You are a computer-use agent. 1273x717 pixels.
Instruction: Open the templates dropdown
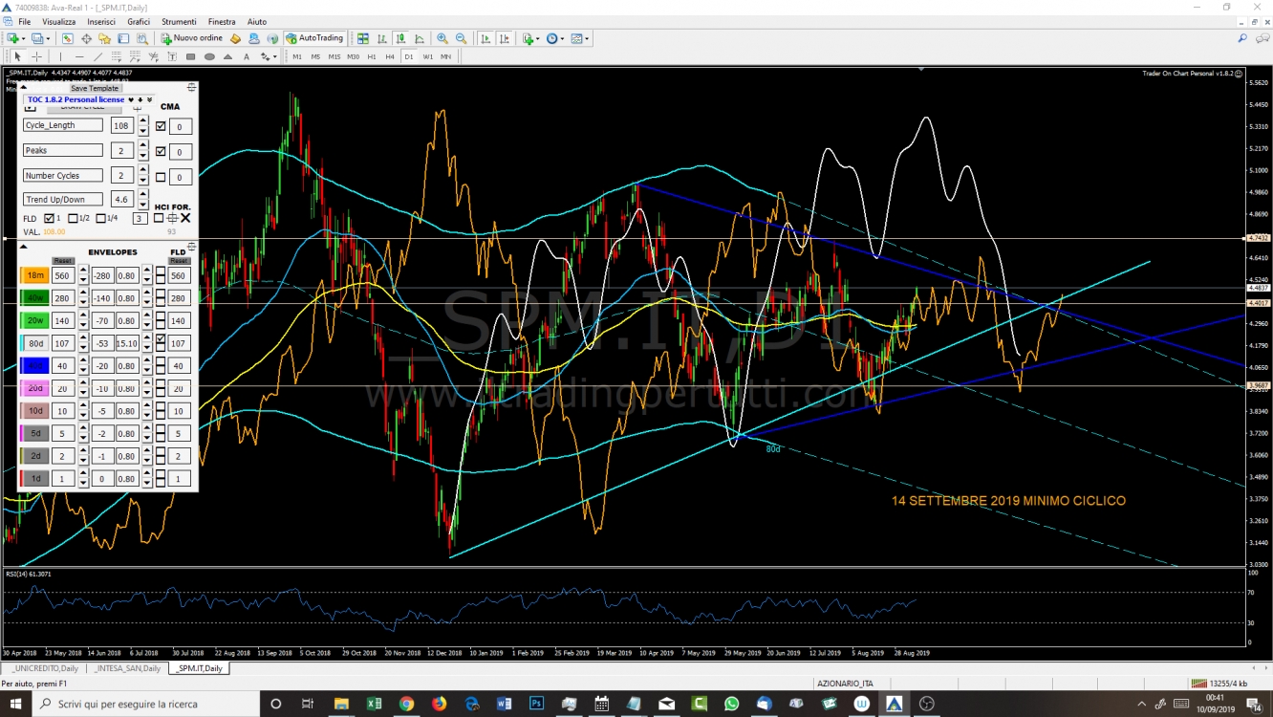(x=587, y=38)
